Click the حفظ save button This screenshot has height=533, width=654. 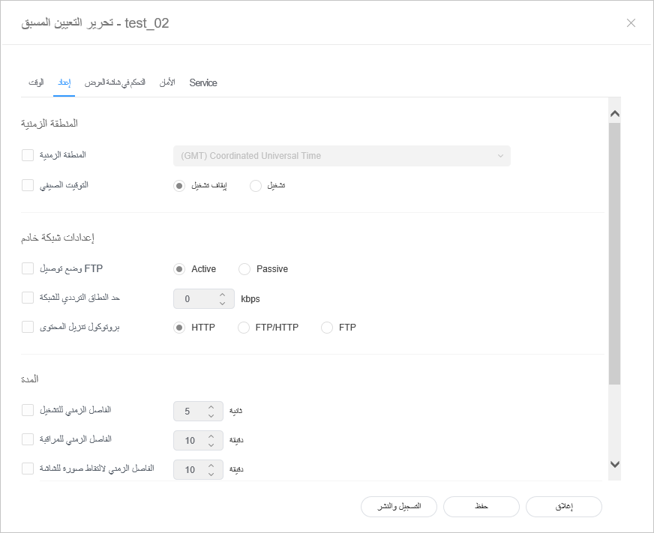(x=481, y=507)
